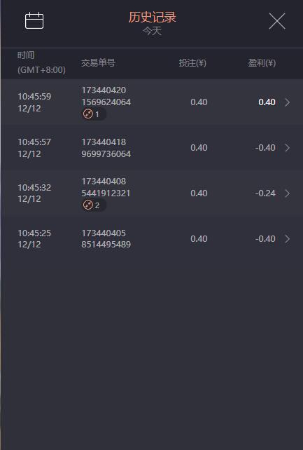The width and height of the screenshot is (303, 450).
Task: Click the 今天 date label
Action: pos(152,31)
